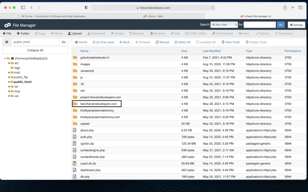The width and height of the screenshot is (308, 192).
Task: Click Select All in the navigation bar
Action: [x=183, y=42]
